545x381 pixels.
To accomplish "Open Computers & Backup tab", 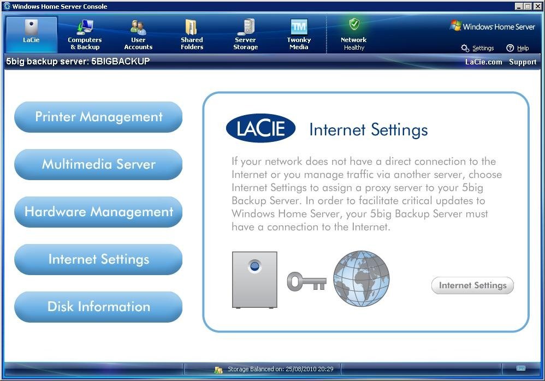I will click(85, 34).
